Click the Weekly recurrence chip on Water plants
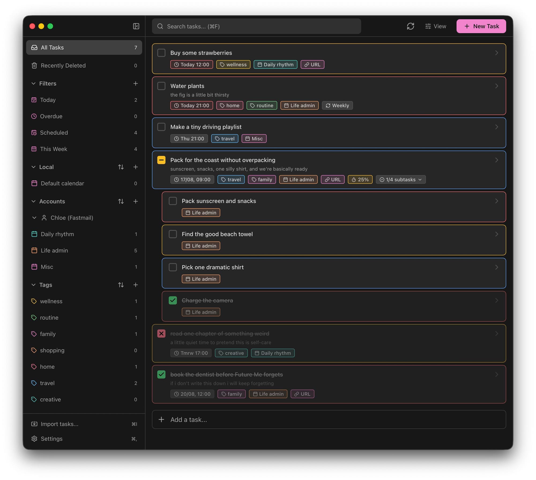Screen dimensions: 536x480 (x=337, y=106)
